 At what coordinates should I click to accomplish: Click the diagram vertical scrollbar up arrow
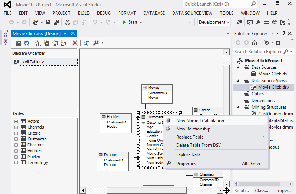point(226,52)
